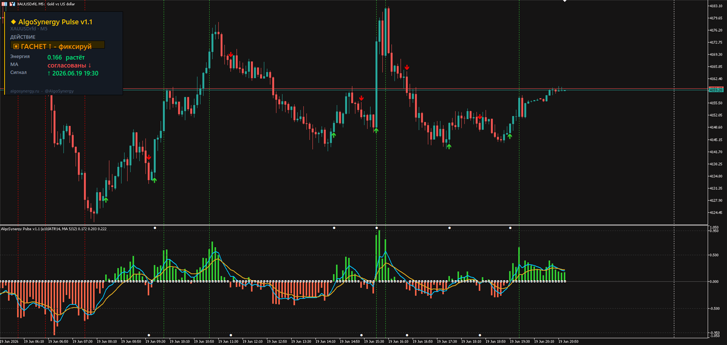The image size is (727, 345).
Task: Open the algosynergy.ru link
Action: pyautogui.click(x=25, y=91)
